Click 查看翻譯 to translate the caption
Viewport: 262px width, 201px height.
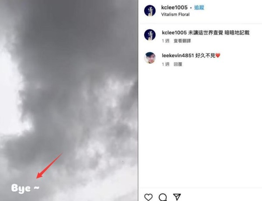click(182, 41)
